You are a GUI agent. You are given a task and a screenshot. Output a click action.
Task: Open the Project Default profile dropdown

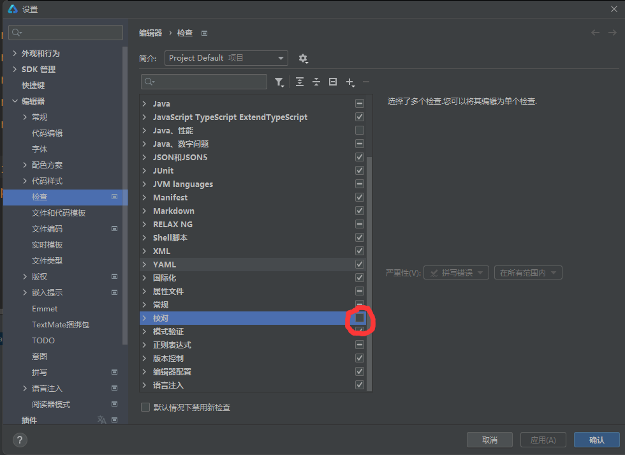[x=226, y=58]
